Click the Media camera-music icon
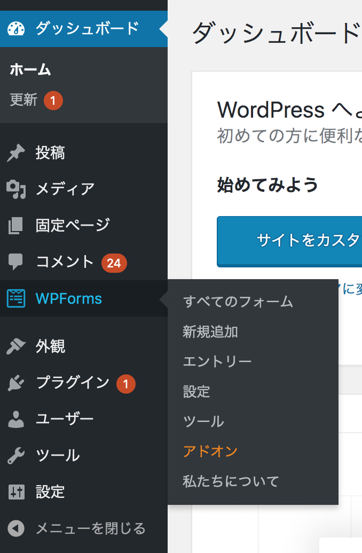This screenshot has width=362, height=553. pyautogui.click(x=16, y=189)
